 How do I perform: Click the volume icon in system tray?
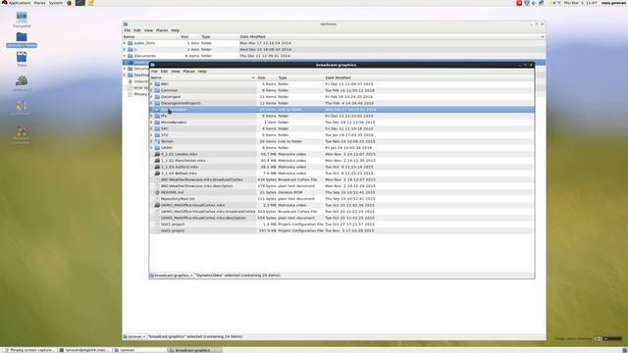click(534, 3)
